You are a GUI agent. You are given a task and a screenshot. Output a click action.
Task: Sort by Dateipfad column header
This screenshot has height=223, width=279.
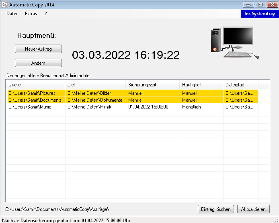tap(240, 85)
